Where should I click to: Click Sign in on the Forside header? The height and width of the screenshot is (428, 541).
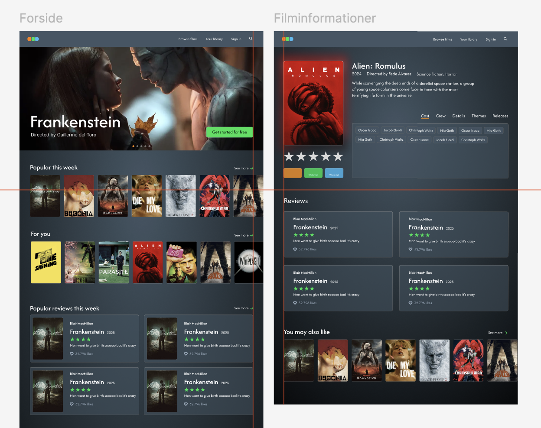[236, 39]
